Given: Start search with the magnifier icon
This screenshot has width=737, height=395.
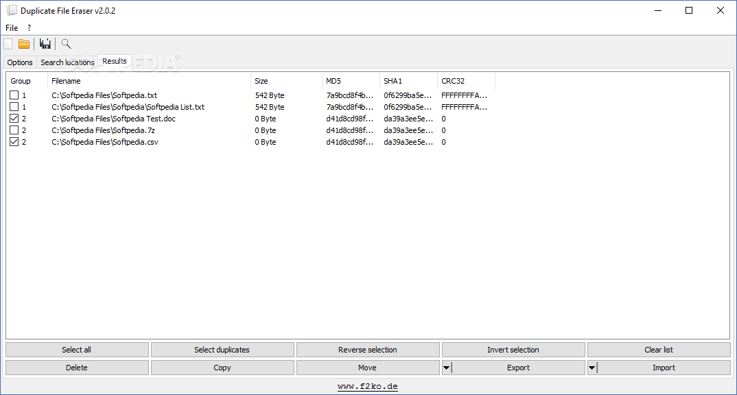Looking at the screenshot, I should 67,44.
